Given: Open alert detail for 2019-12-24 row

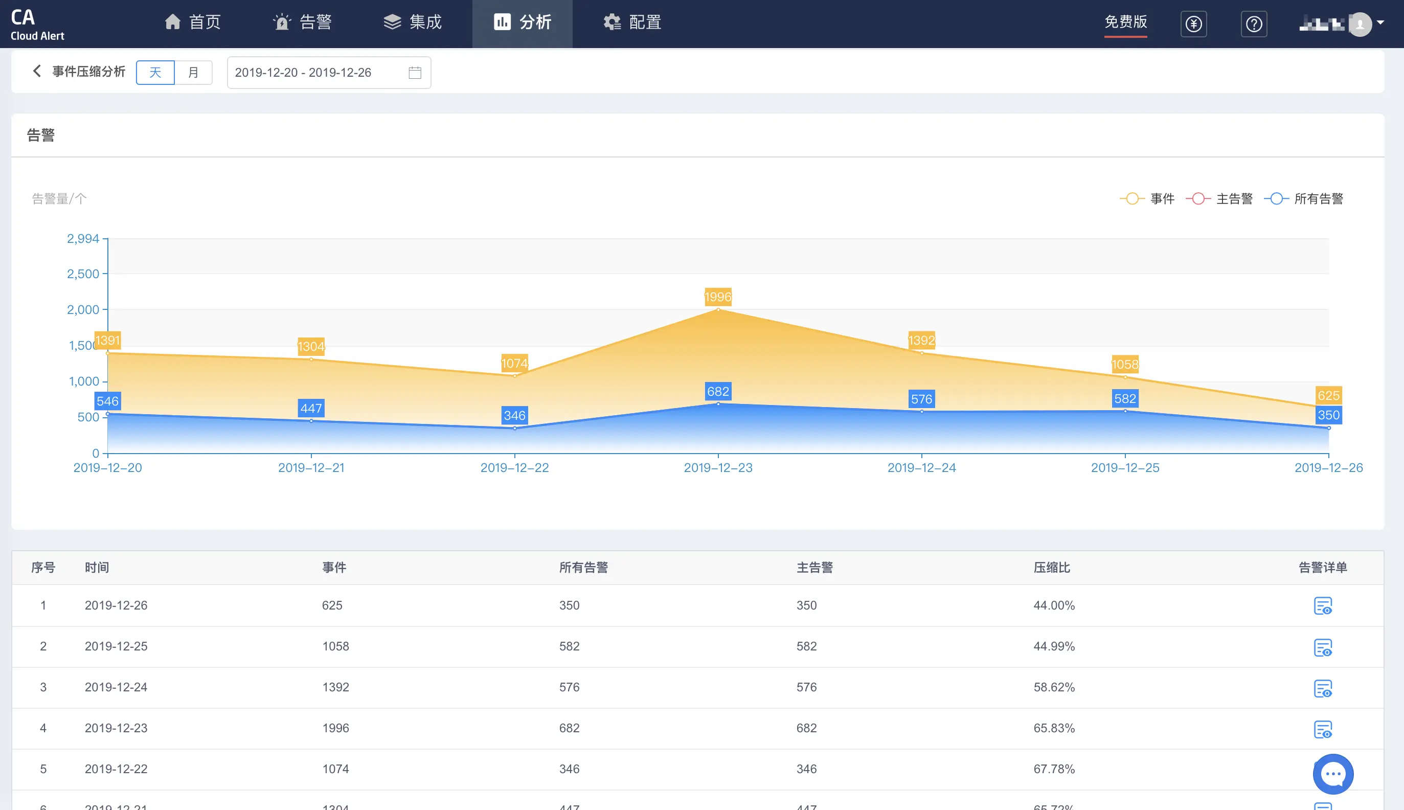Looking at the screenshot, I should pyautogui.click(x=1322, y=688).
